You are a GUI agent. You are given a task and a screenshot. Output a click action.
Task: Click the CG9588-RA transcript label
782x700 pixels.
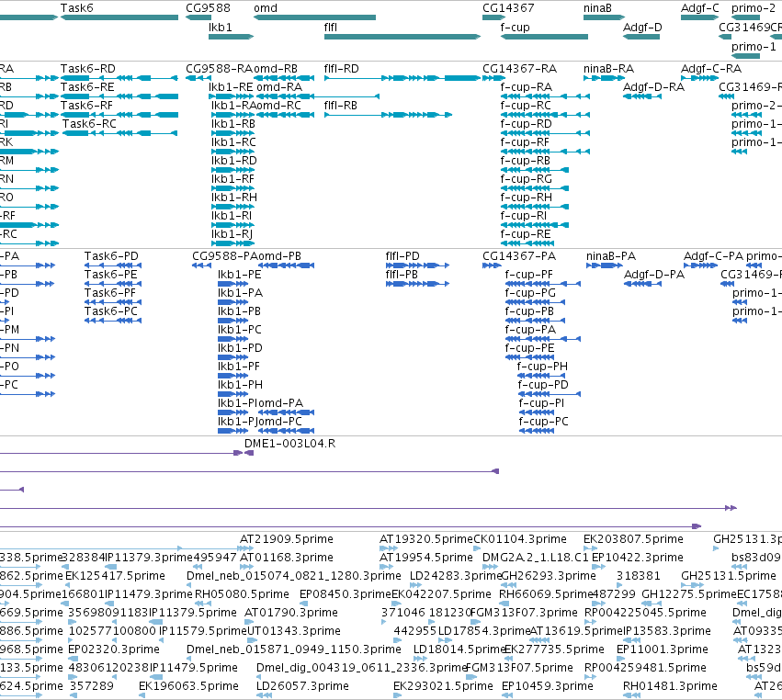pos(220,69)
